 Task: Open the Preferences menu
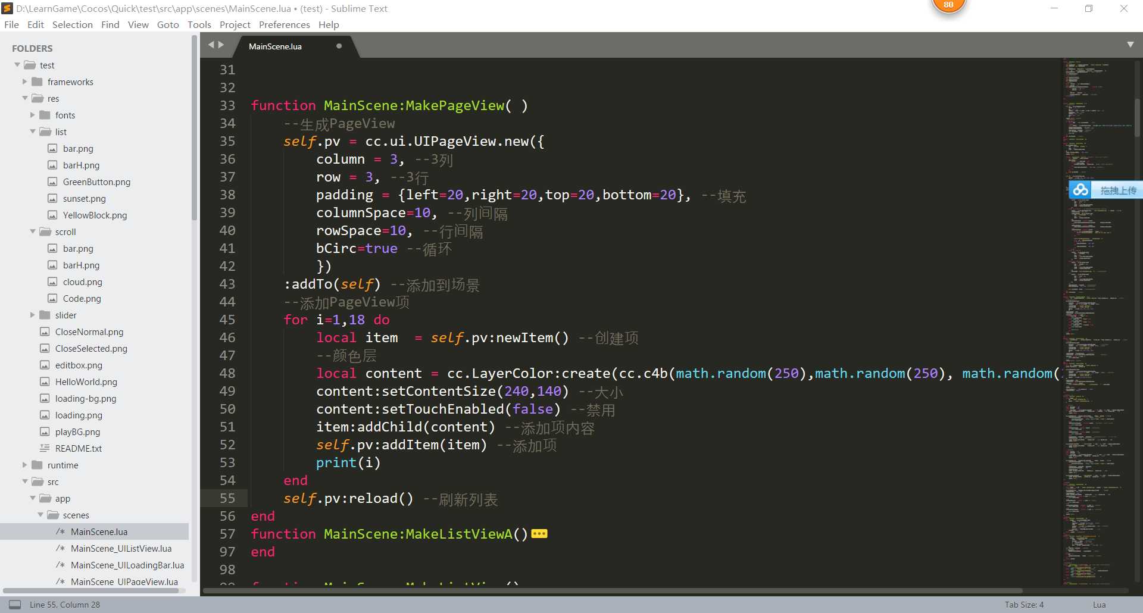pyautogui.click(x=285, y=24)
